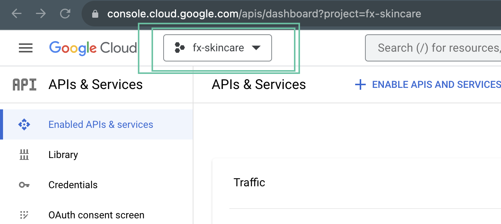501x224 pixels.
Task: Click the padlock icon in the address bar
Action: pyautogui.click(x=95, y=14)
